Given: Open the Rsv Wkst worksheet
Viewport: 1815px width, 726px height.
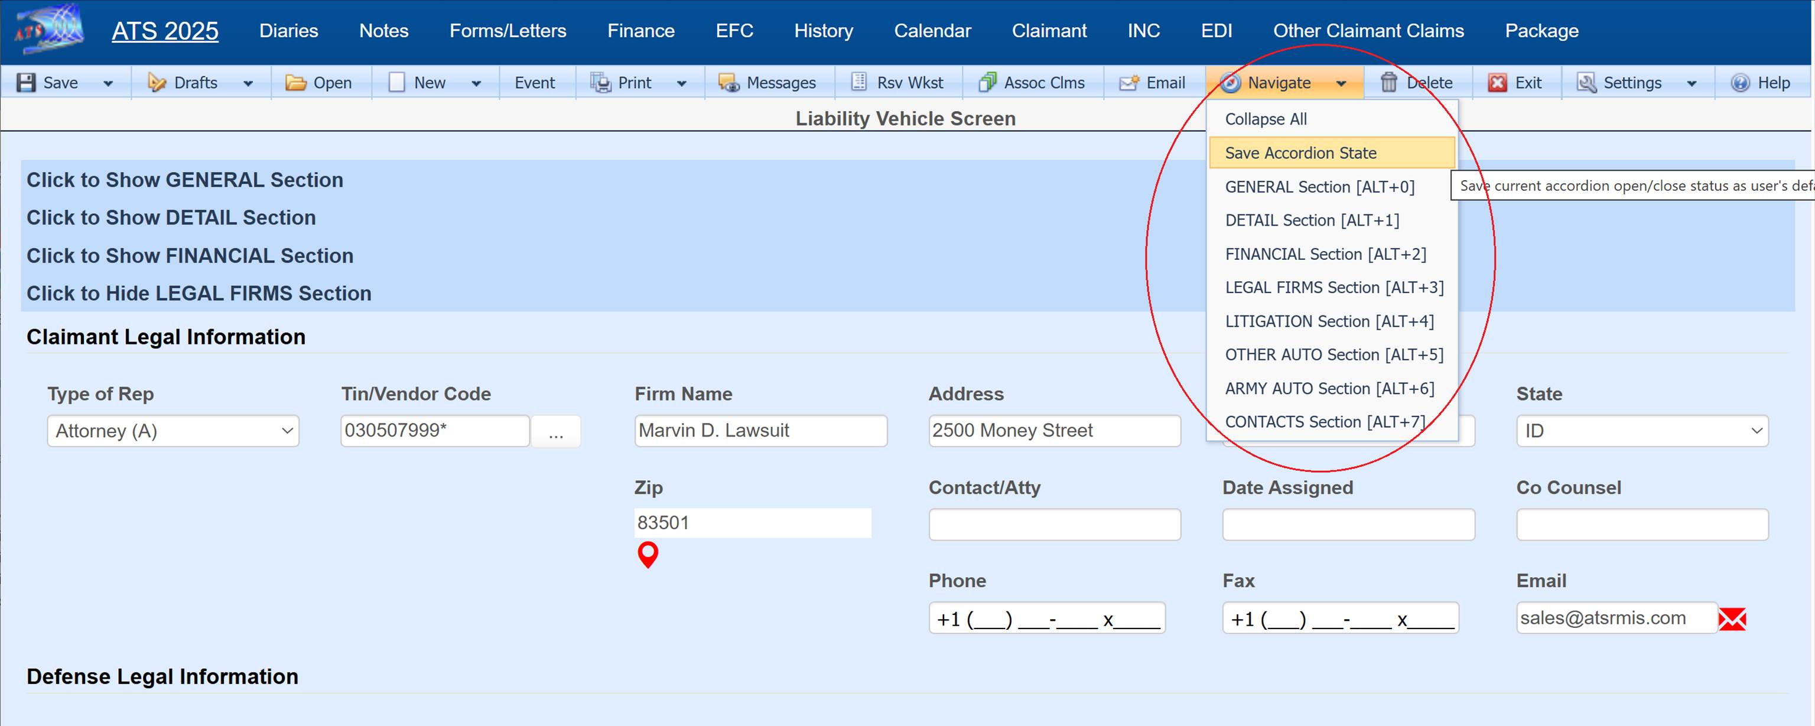Looking at the screenshot, I should (x=897, y=82).
